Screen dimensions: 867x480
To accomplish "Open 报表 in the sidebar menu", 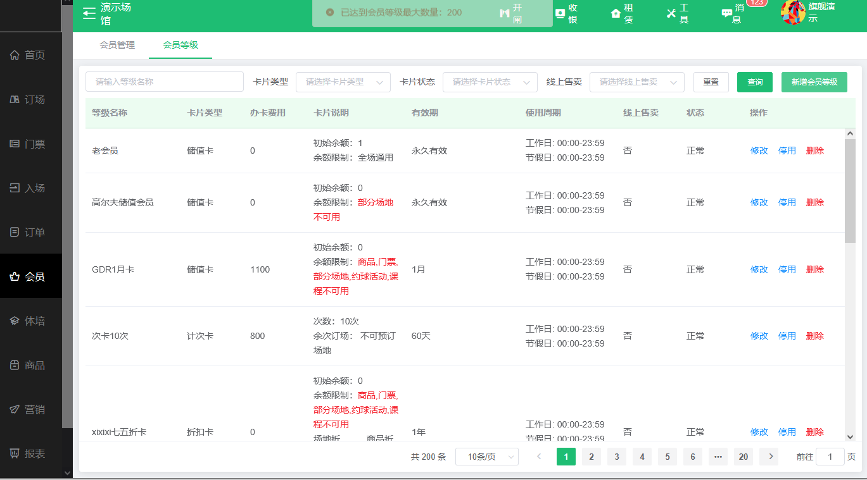I will tap(31, 453).
